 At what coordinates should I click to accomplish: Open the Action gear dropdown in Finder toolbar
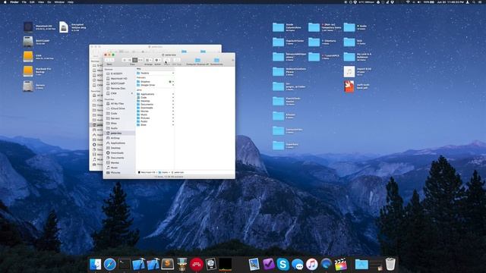[158, 60]
